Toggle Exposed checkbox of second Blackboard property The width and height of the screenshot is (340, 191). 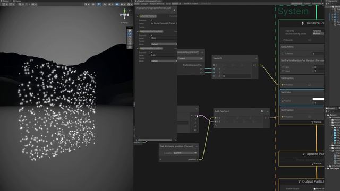[151, 36]
